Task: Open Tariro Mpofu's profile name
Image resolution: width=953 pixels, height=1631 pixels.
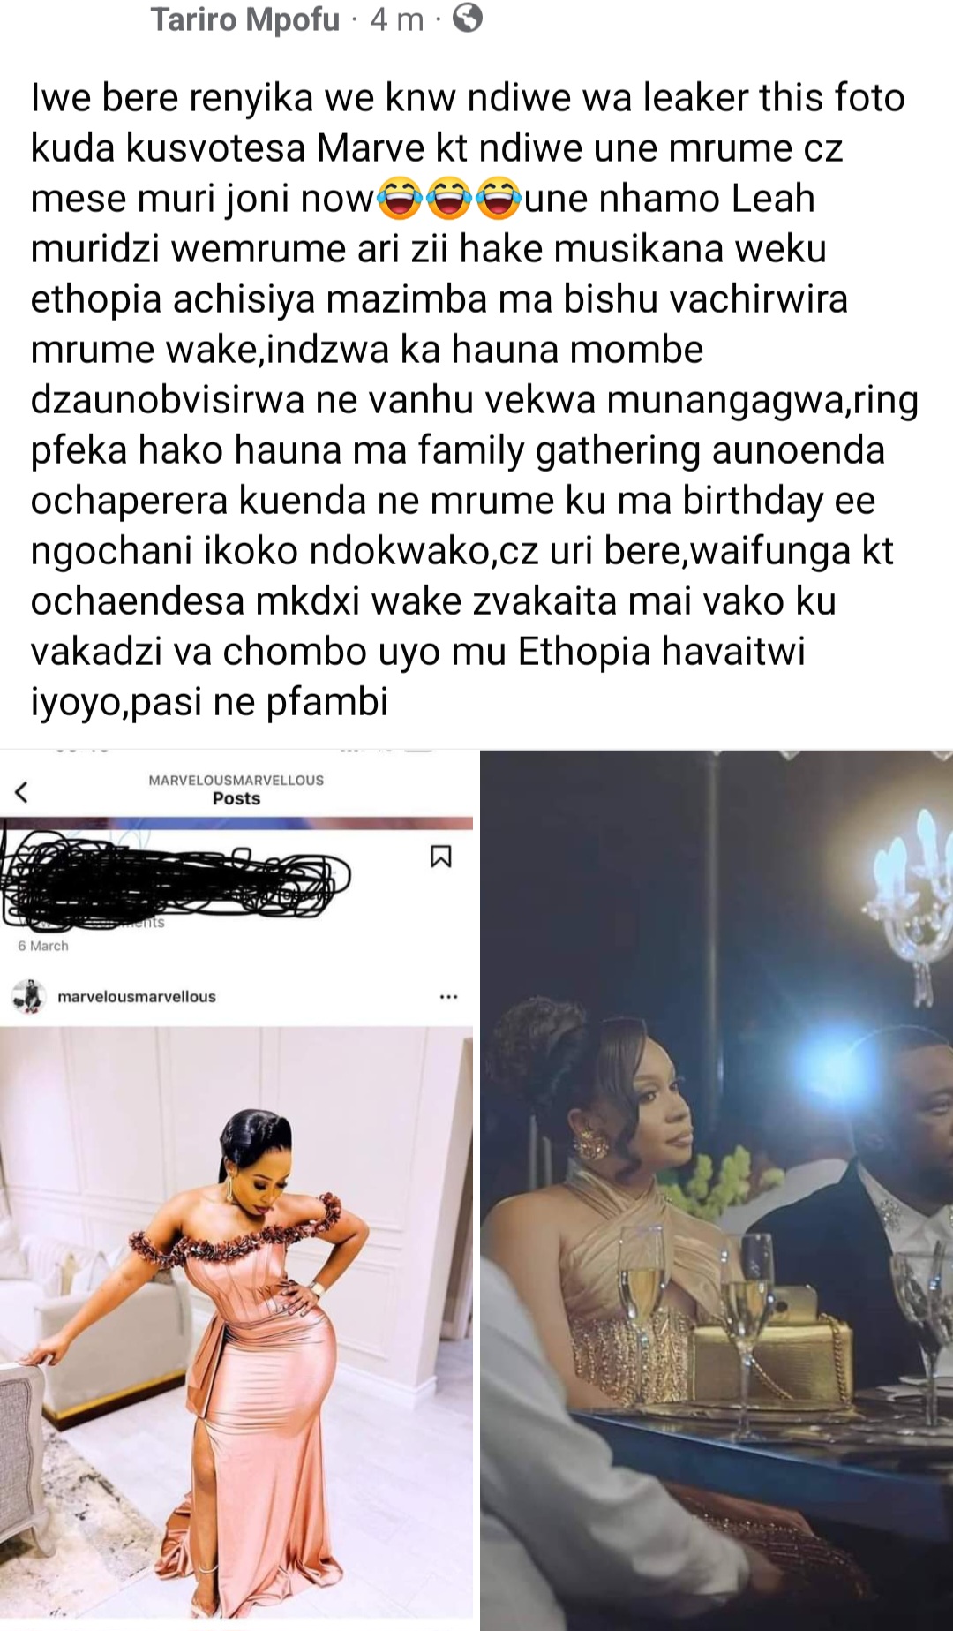Action: (245, 19)
